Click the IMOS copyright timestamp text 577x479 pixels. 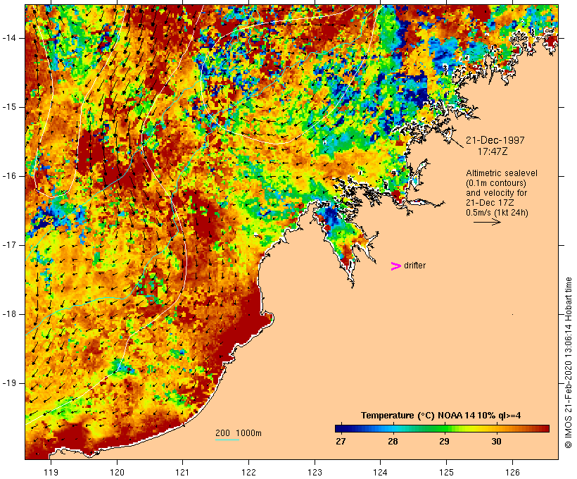[x=568, y=363]
